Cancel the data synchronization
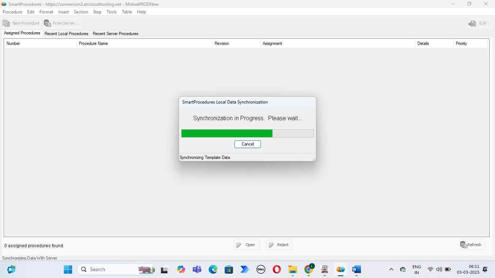Viewport: 495px width, 278px height. (x=247, y=144)
